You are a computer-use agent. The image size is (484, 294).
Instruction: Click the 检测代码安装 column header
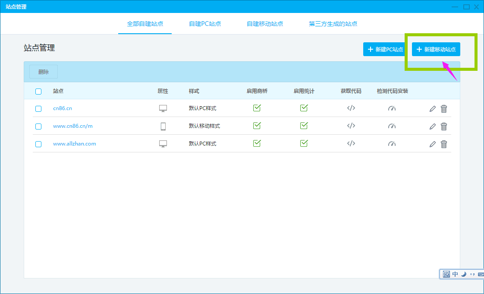coord(392,91)
